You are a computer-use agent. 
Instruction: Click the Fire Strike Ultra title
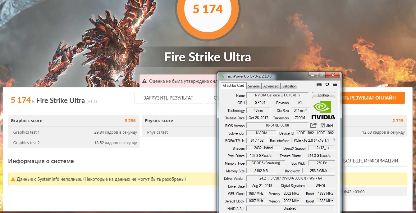point(208,57)
